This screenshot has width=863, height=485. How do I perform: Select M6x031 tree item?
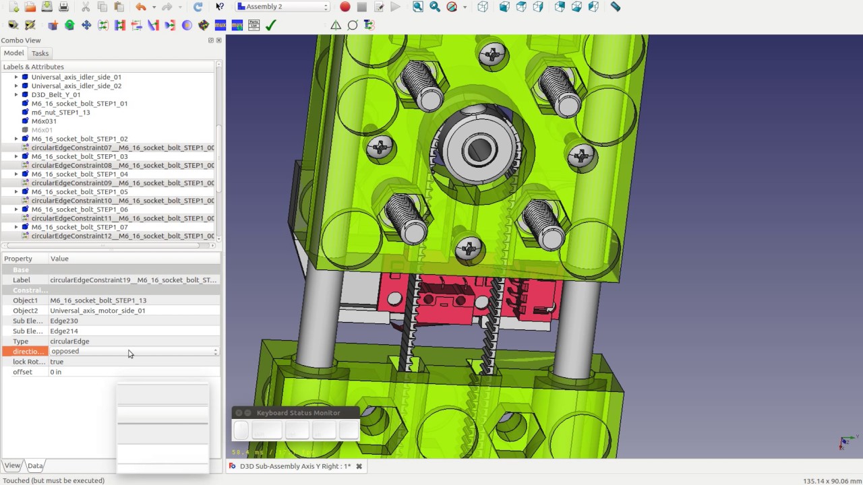click(x=44, y=121)
